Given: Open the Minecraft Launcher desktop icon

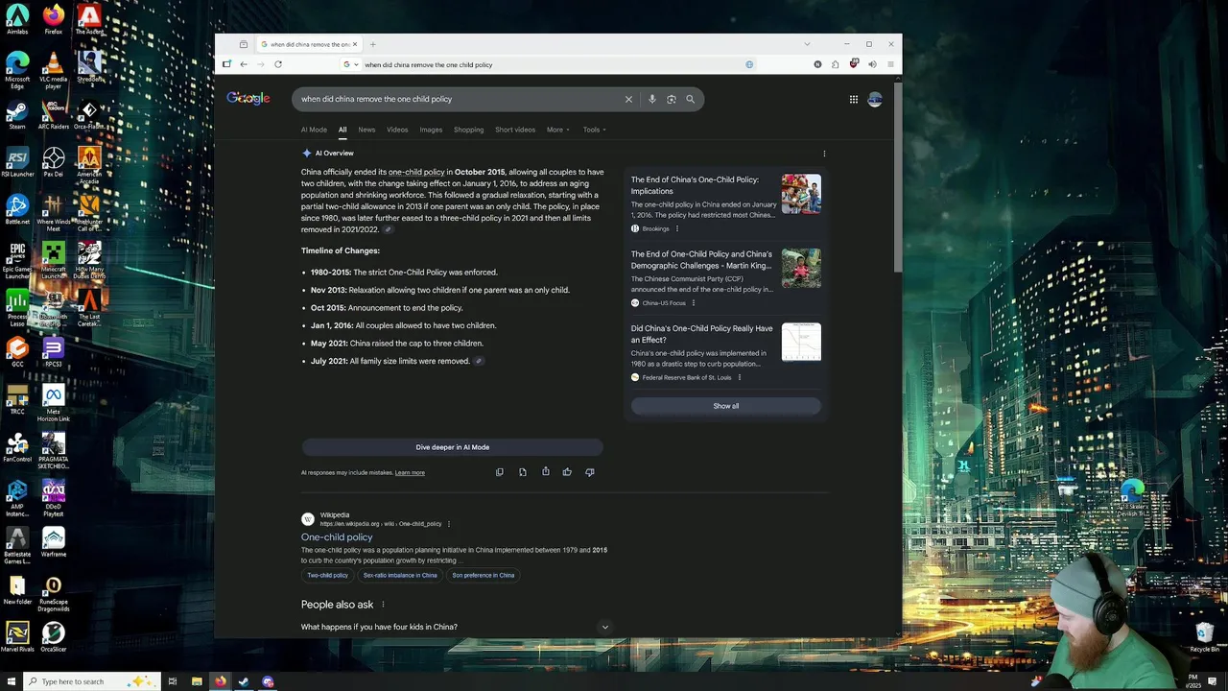Looking at the screenshot, I should point(54,259).
